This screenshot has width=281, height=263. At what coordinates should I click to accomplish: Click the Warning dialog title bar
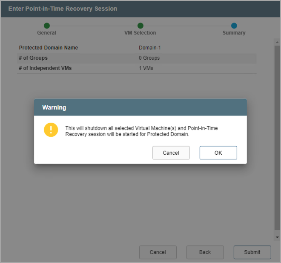click(x=140, y=107)
